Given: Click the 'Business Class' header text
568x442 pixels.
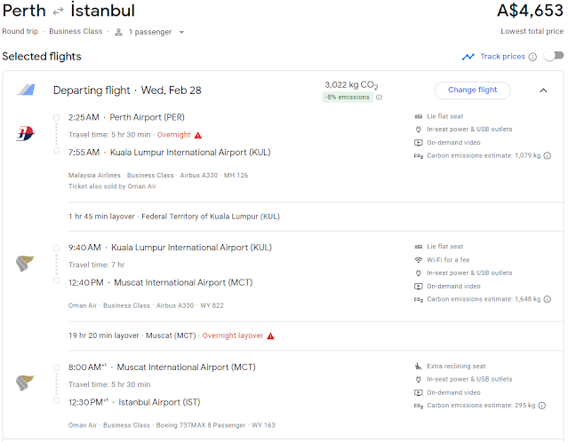Looking at the screenshot, I should click(x=76, y=31).
